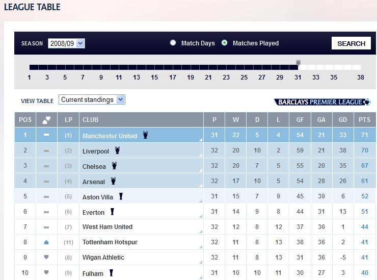
Task: Click the cup icon next to Fulham
Action: click(x=111, y=273)
